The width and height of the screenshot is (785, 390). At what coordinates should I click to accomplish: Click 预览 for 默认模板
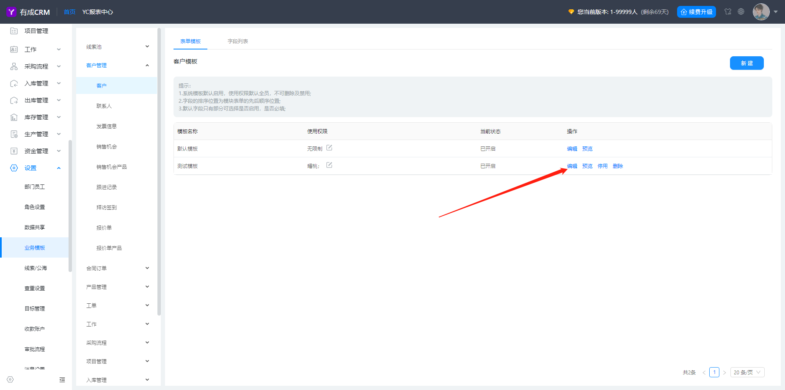click(587, 149)
